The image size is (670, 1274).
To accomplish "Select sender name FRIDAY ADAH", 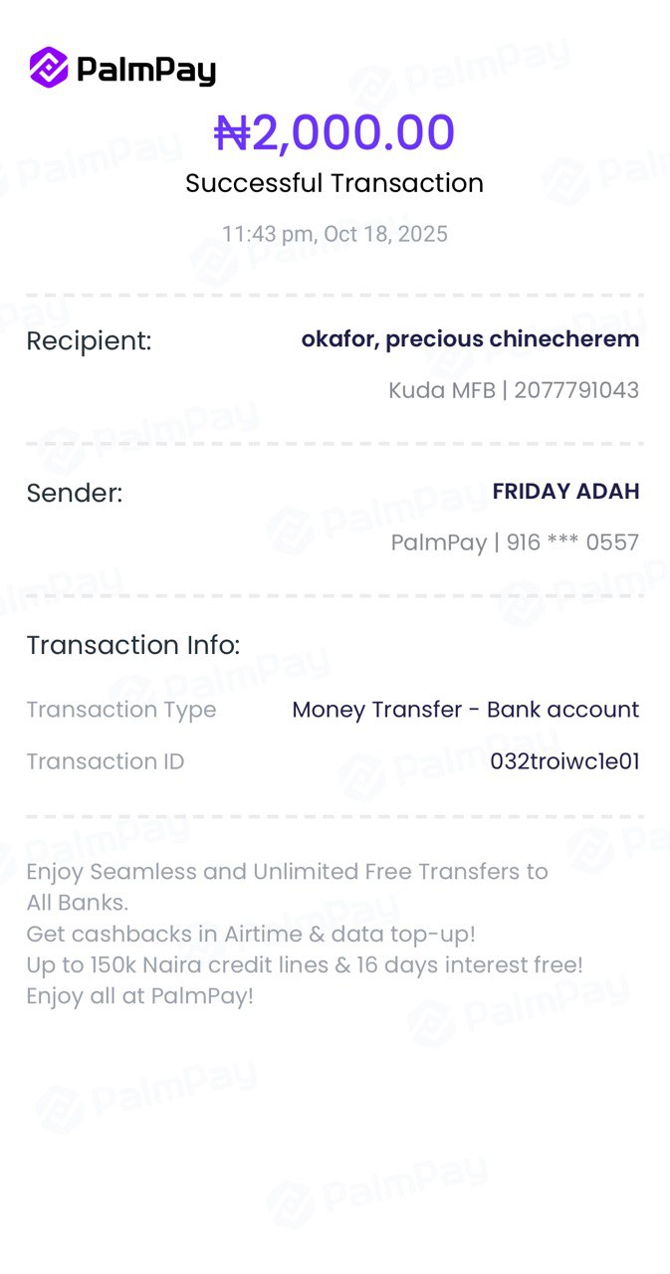I will tap(565, 491).
